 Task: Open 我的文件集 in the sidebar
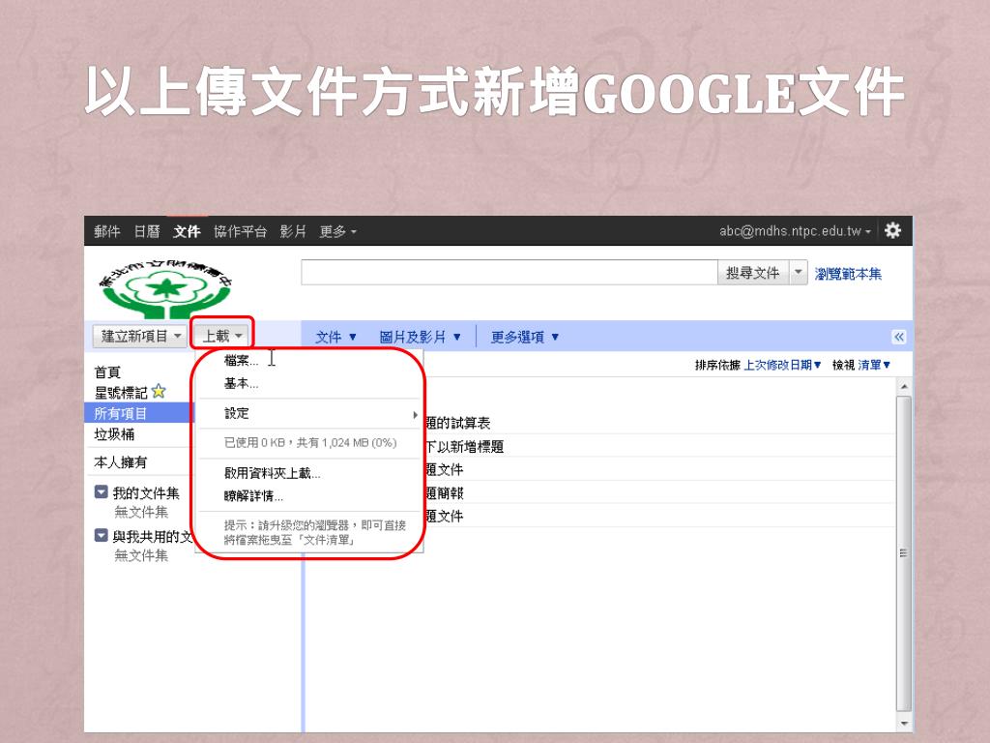coord(146,492)
